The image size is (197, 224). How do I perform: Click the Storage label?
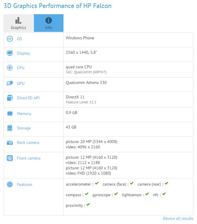click(x=24, y=128)
